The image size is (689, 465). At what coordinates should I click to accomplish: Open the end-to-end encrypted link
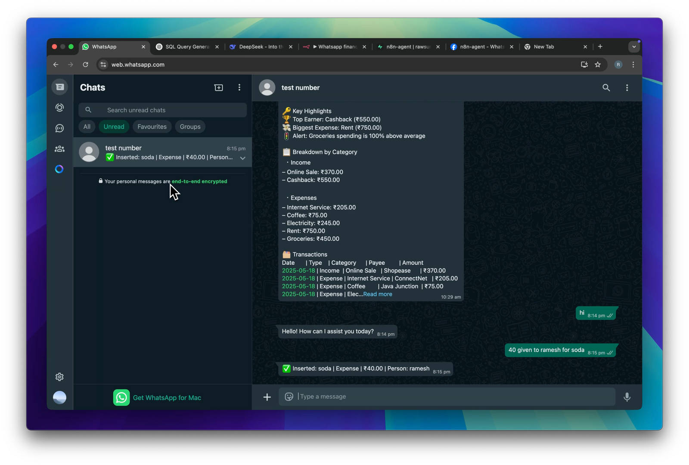click(x=199, y=181)
